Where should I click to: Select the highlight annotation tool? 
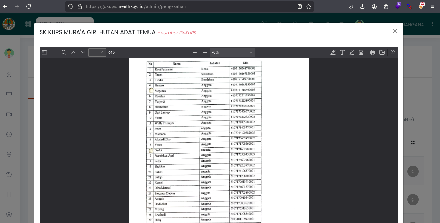coord(333,52)
